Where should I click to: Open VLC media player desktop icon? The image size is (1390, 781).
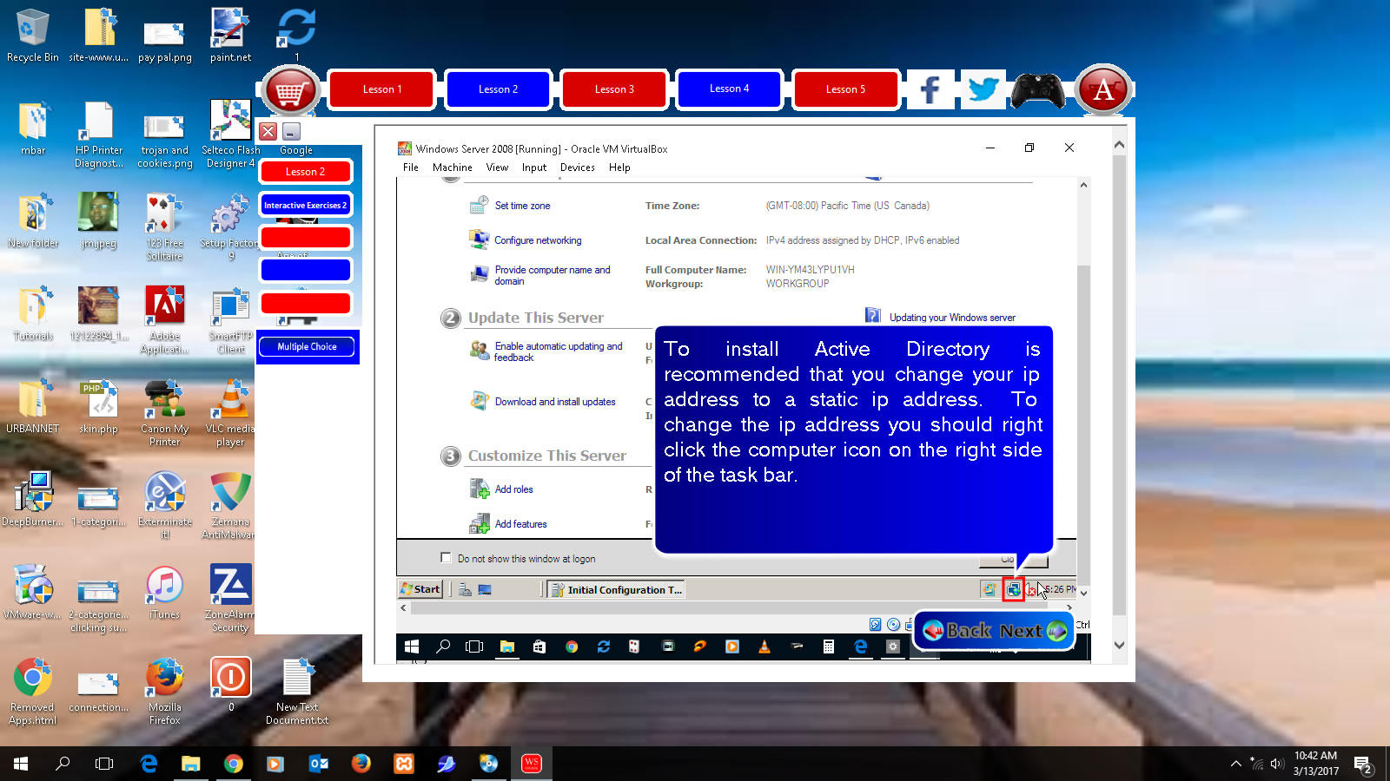[230, 413]
